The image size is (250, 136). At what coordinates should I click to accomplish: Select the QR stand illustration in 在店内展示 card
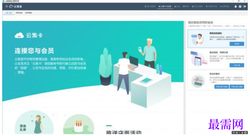pos(198,81)
